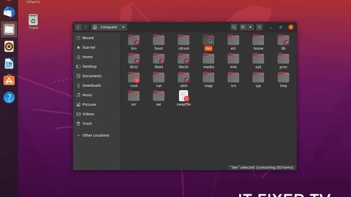The width and height of the screenshot is (351, 197).
Task: Minimize the Files window
Action: (271, 27)
